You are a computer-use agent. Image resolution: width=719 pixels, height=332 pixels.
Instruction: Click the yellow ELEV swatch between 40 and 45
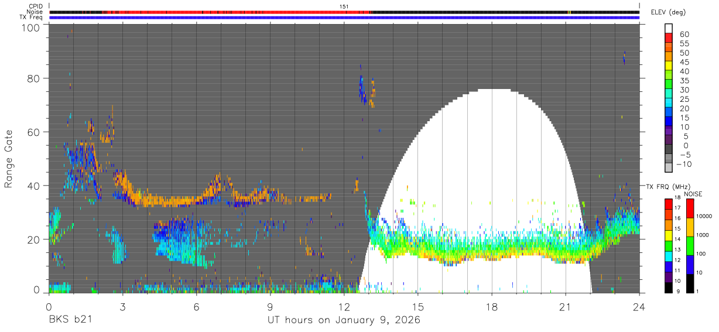tap(669, 66)
